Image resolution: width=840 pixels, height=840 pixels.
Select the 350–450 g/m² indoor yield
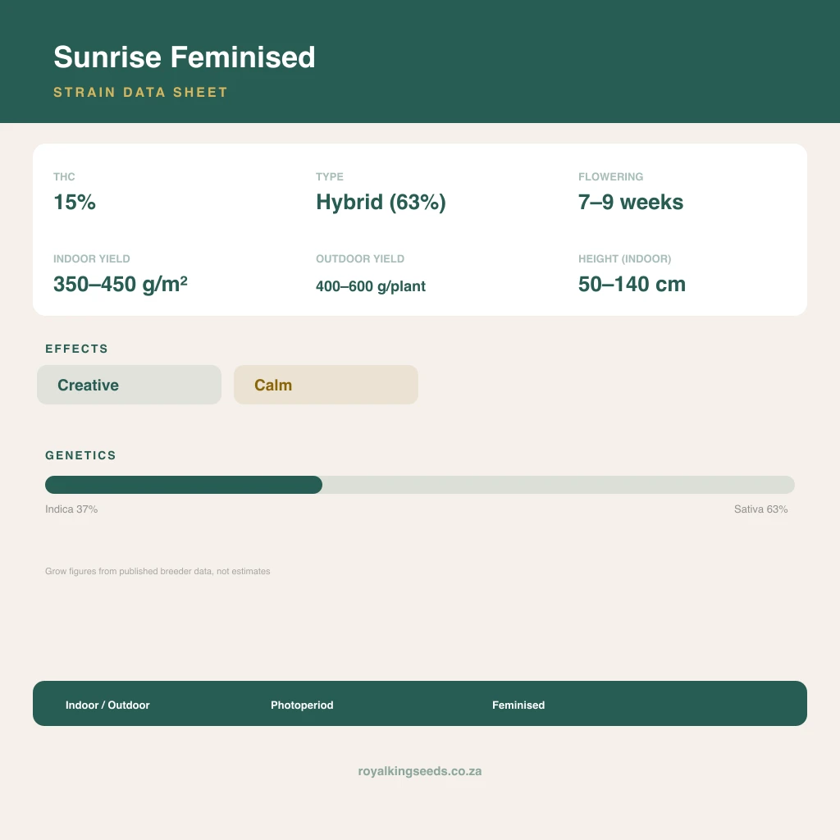tap(120, 284)
